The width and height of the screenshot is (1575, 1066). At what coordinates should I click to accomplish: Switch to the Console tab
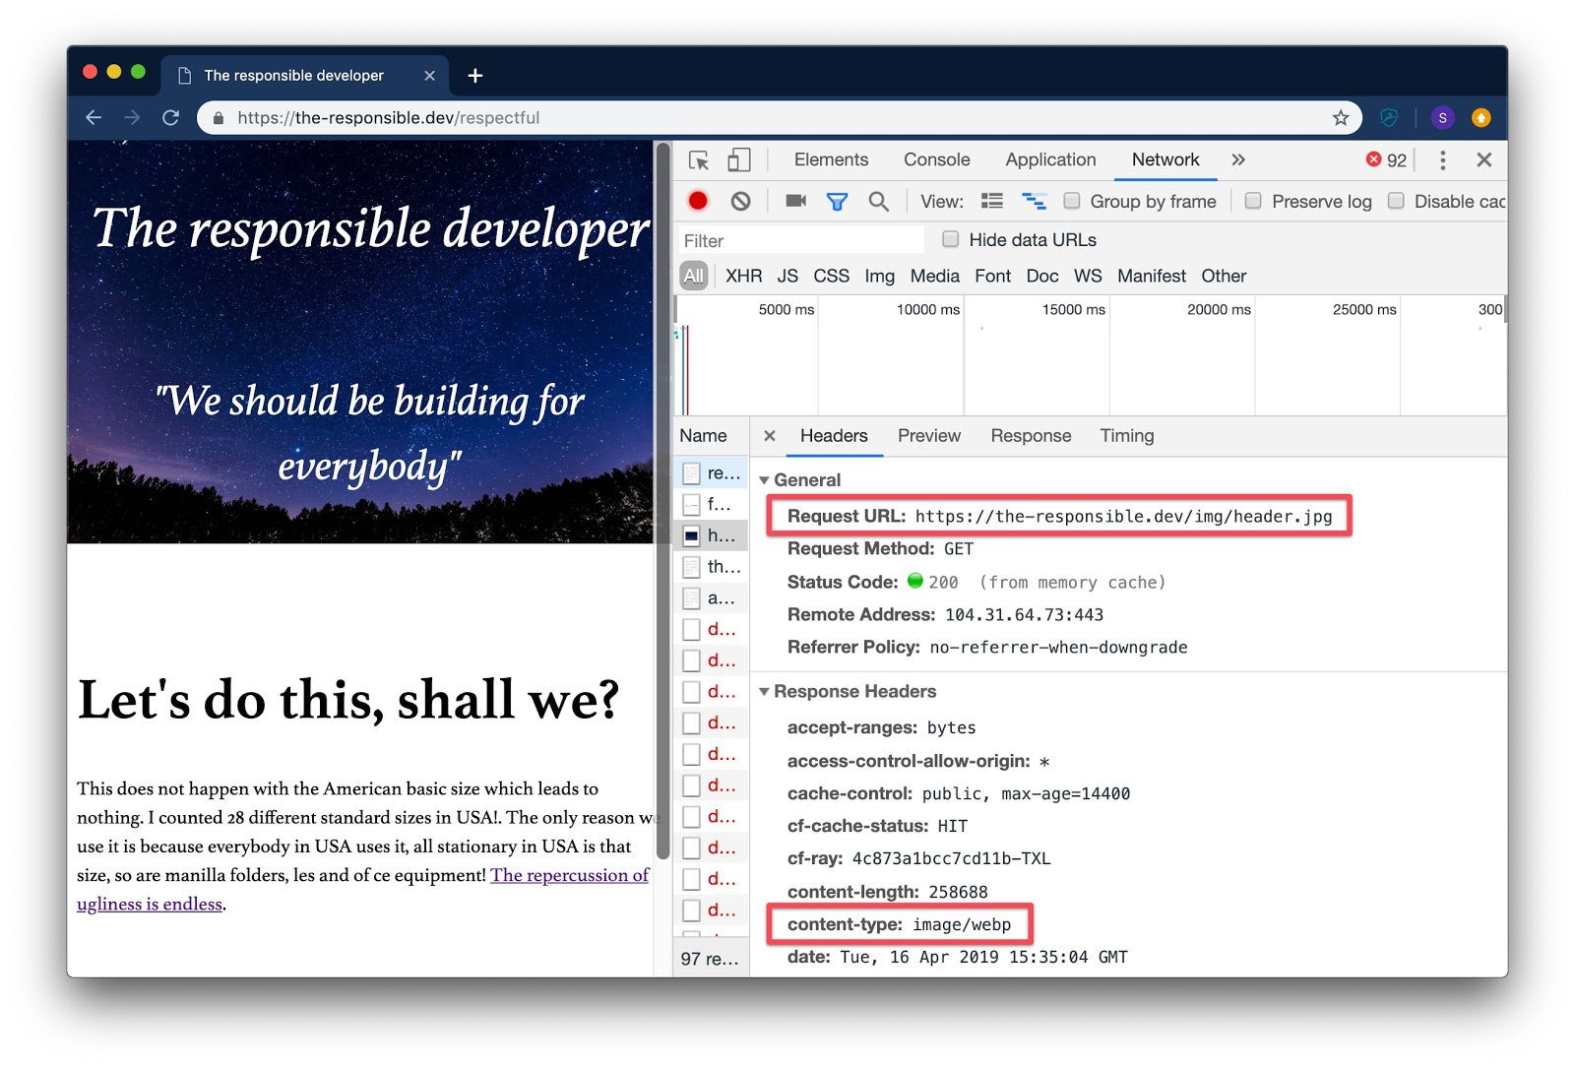(x=936, y=159)
